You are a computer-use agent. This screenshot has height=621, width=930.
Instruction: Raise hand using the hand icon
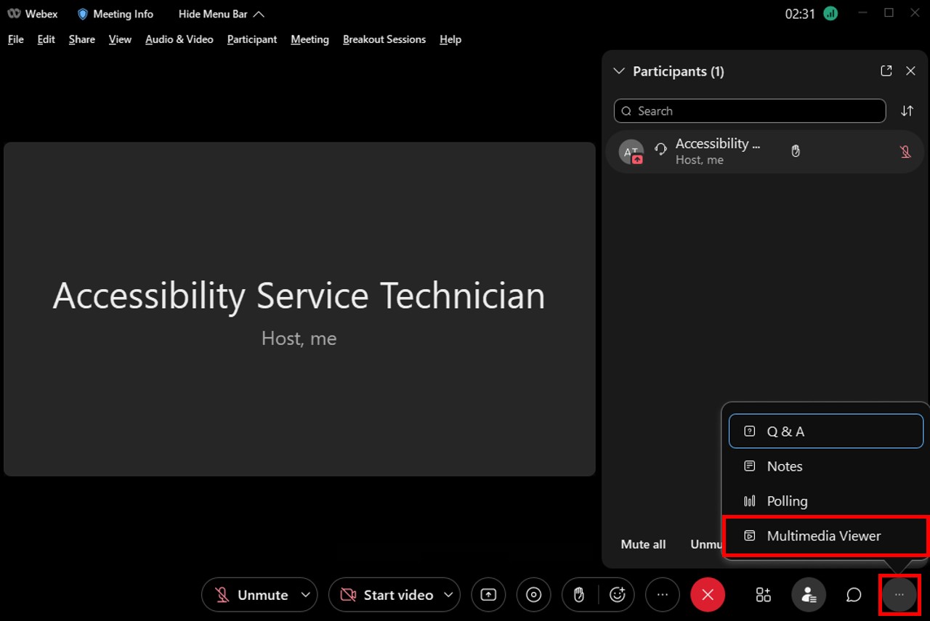pyautogui.click(x=579, y=595)
